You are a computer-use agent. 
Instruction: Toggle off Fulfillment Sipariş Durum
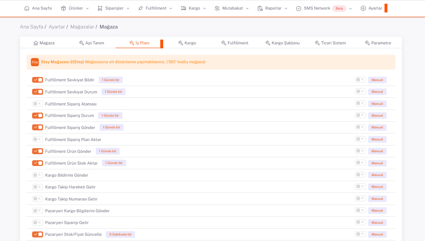pos(38,116)
